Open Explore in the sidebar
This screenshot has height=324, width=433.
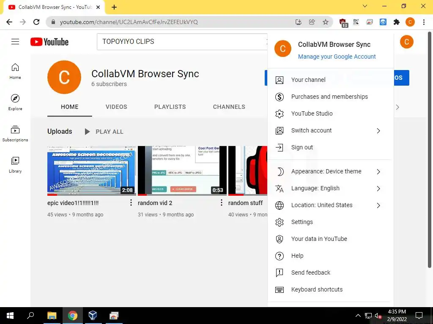(x=15, y=102)
